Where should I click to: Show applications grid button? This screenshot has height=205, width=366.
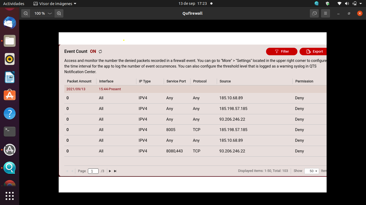coord(10,196)
